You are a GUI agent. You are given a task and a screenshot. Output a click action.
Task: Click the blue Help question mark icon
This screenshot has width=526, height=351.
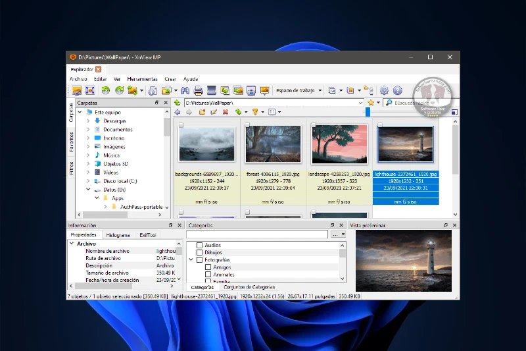pos(398,90)
